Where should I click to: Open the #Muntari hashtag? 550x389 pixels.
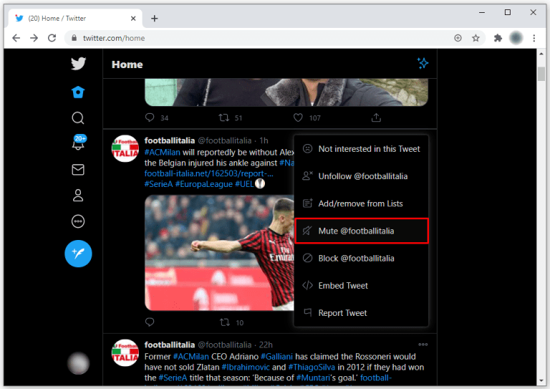click(x=313, y=378)
